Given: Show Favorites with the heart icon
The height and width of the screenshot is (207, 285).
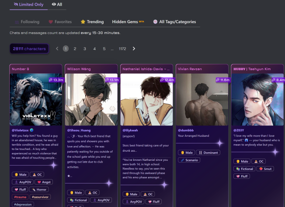Looking at the screenshot, I should click(x=60, y=22).
